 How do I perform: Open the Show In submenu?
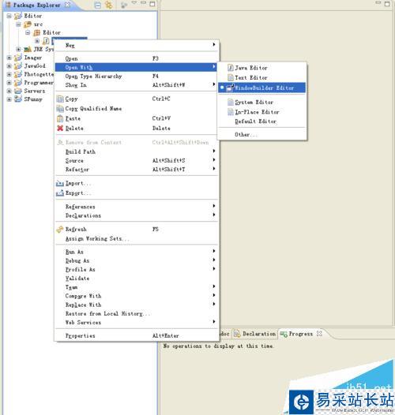137,85
